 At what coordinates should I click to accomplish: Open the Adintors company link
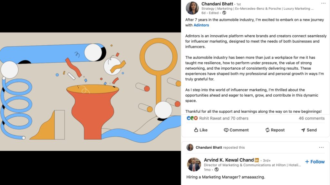[x=201, y=25]
